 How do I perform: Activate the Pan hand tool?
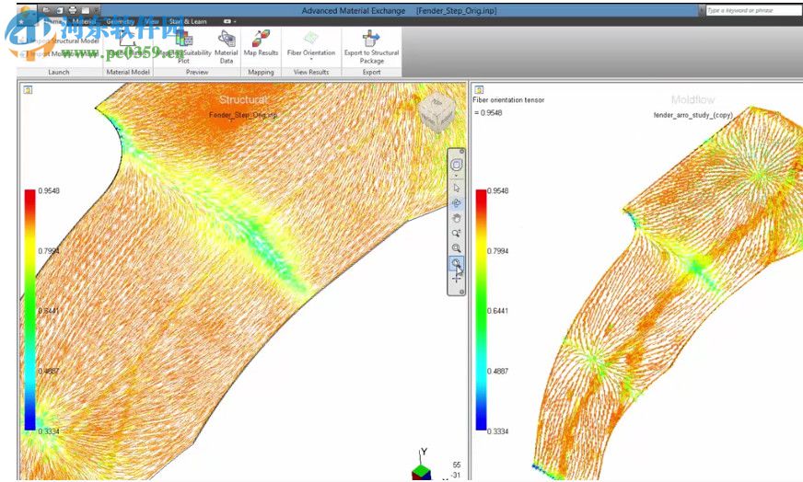tap(457, 219)
